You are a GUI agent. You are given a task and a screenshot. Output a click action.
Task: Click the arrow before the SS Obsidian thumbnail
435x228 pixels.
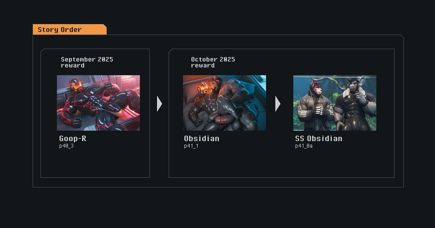point(278,104)
